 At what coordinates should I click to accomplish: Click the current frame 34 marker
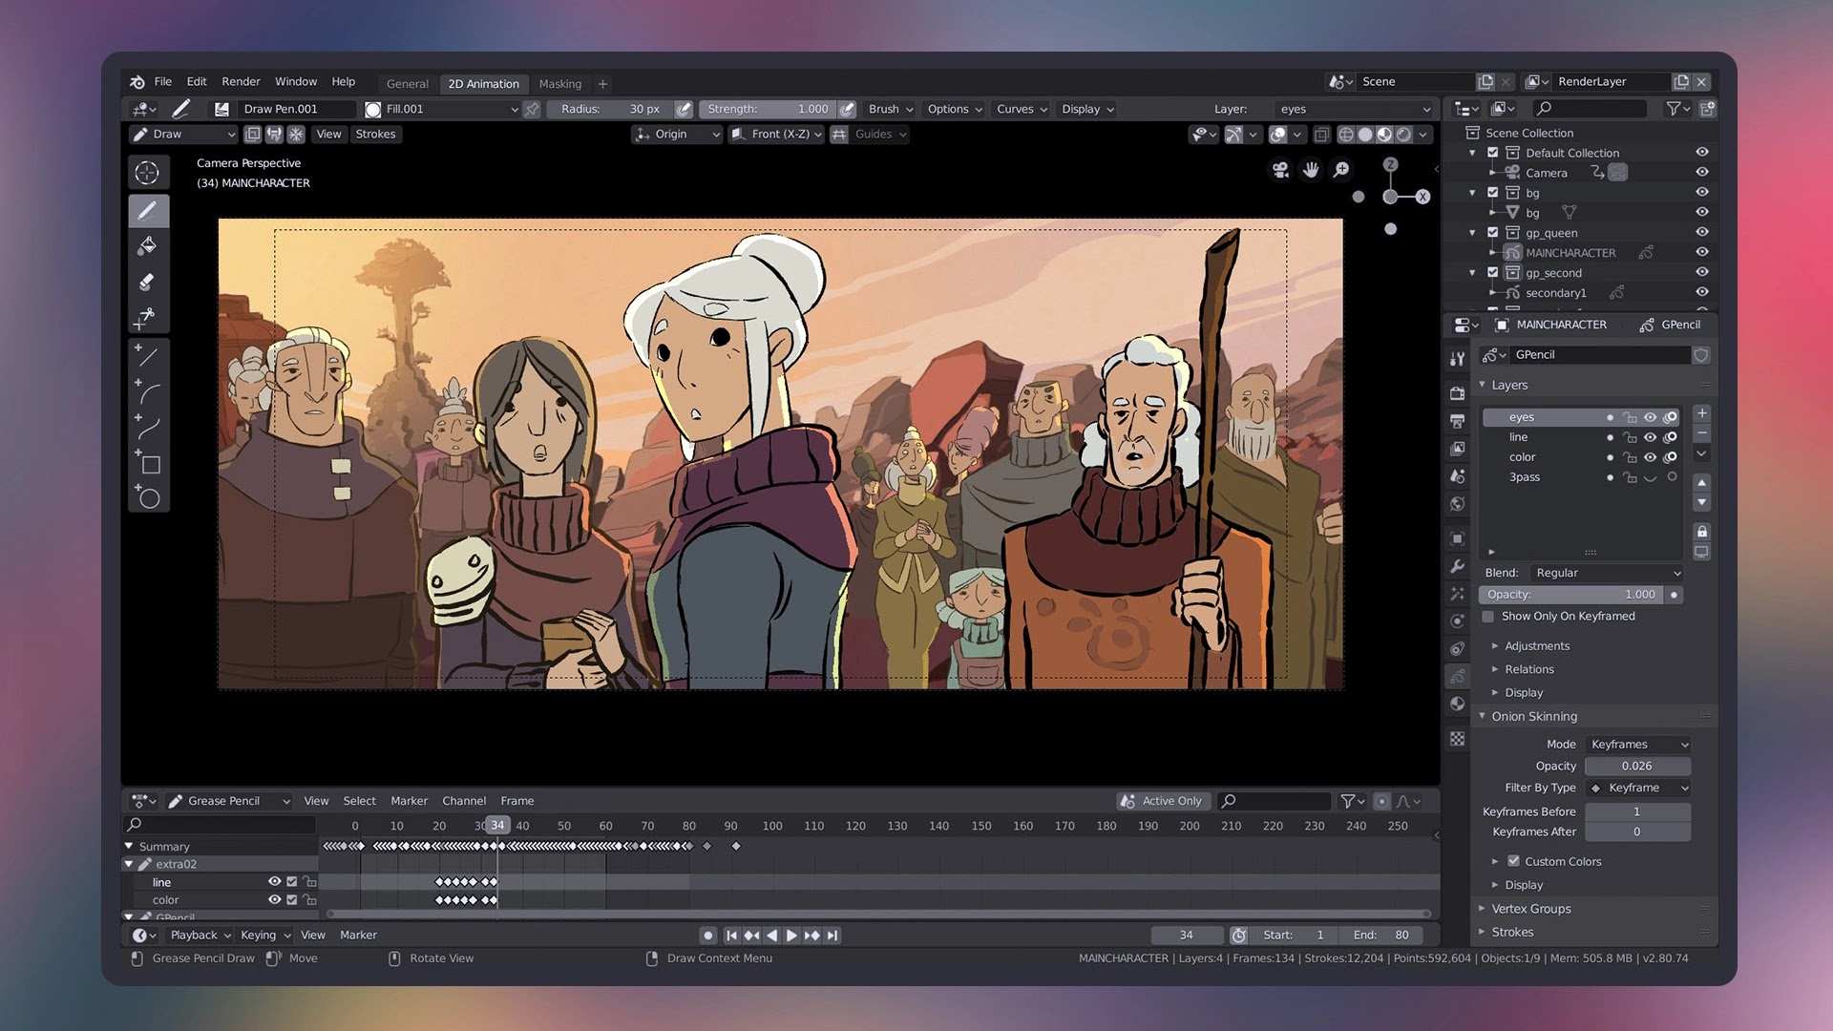[x=497, y=826]
